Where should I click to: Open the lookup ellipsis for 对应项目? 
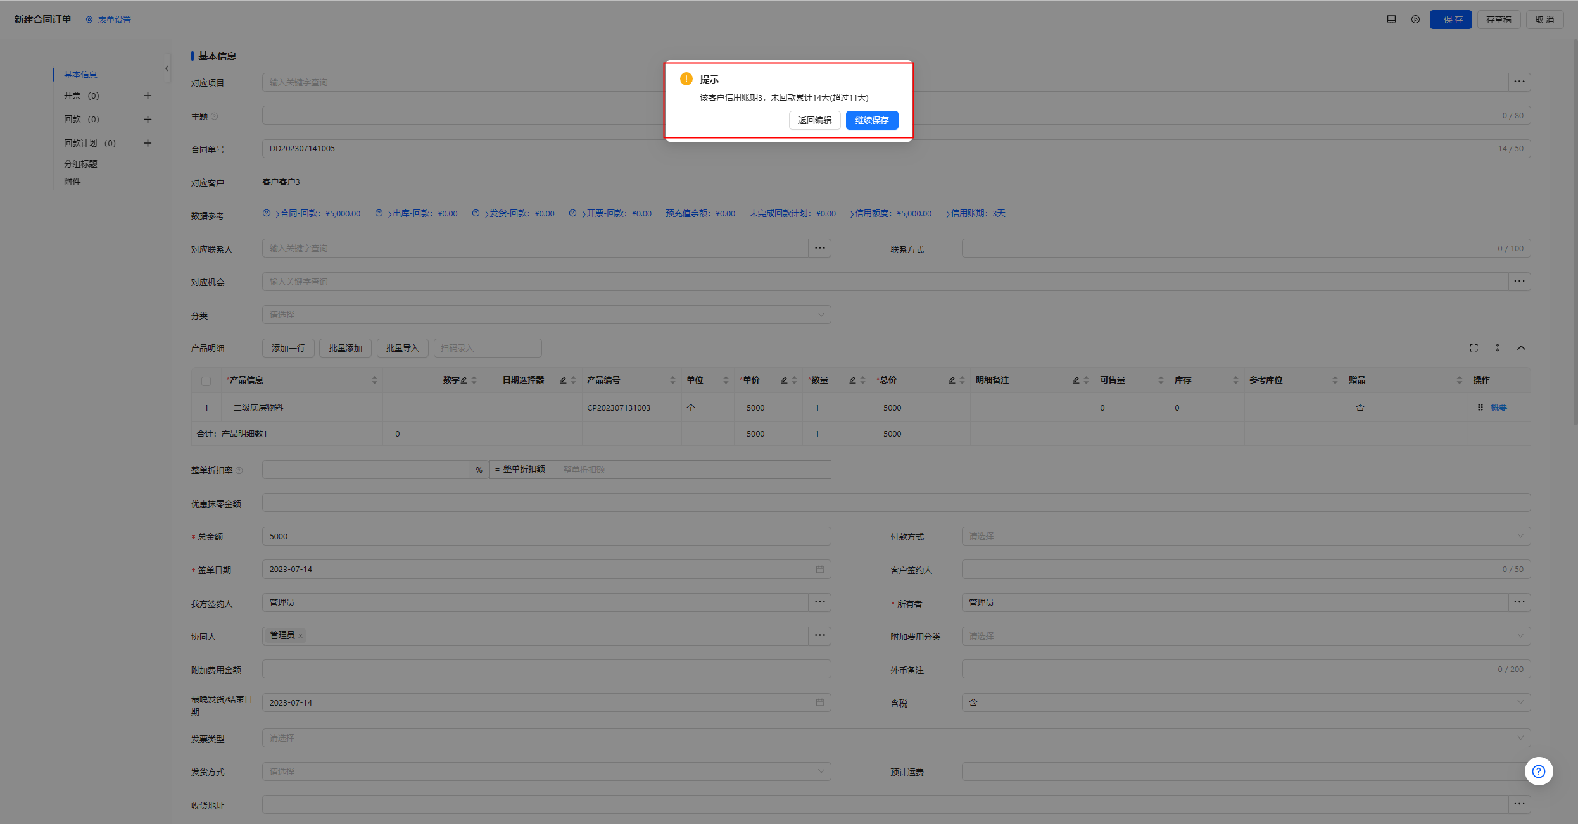(x=1519, y=82)
